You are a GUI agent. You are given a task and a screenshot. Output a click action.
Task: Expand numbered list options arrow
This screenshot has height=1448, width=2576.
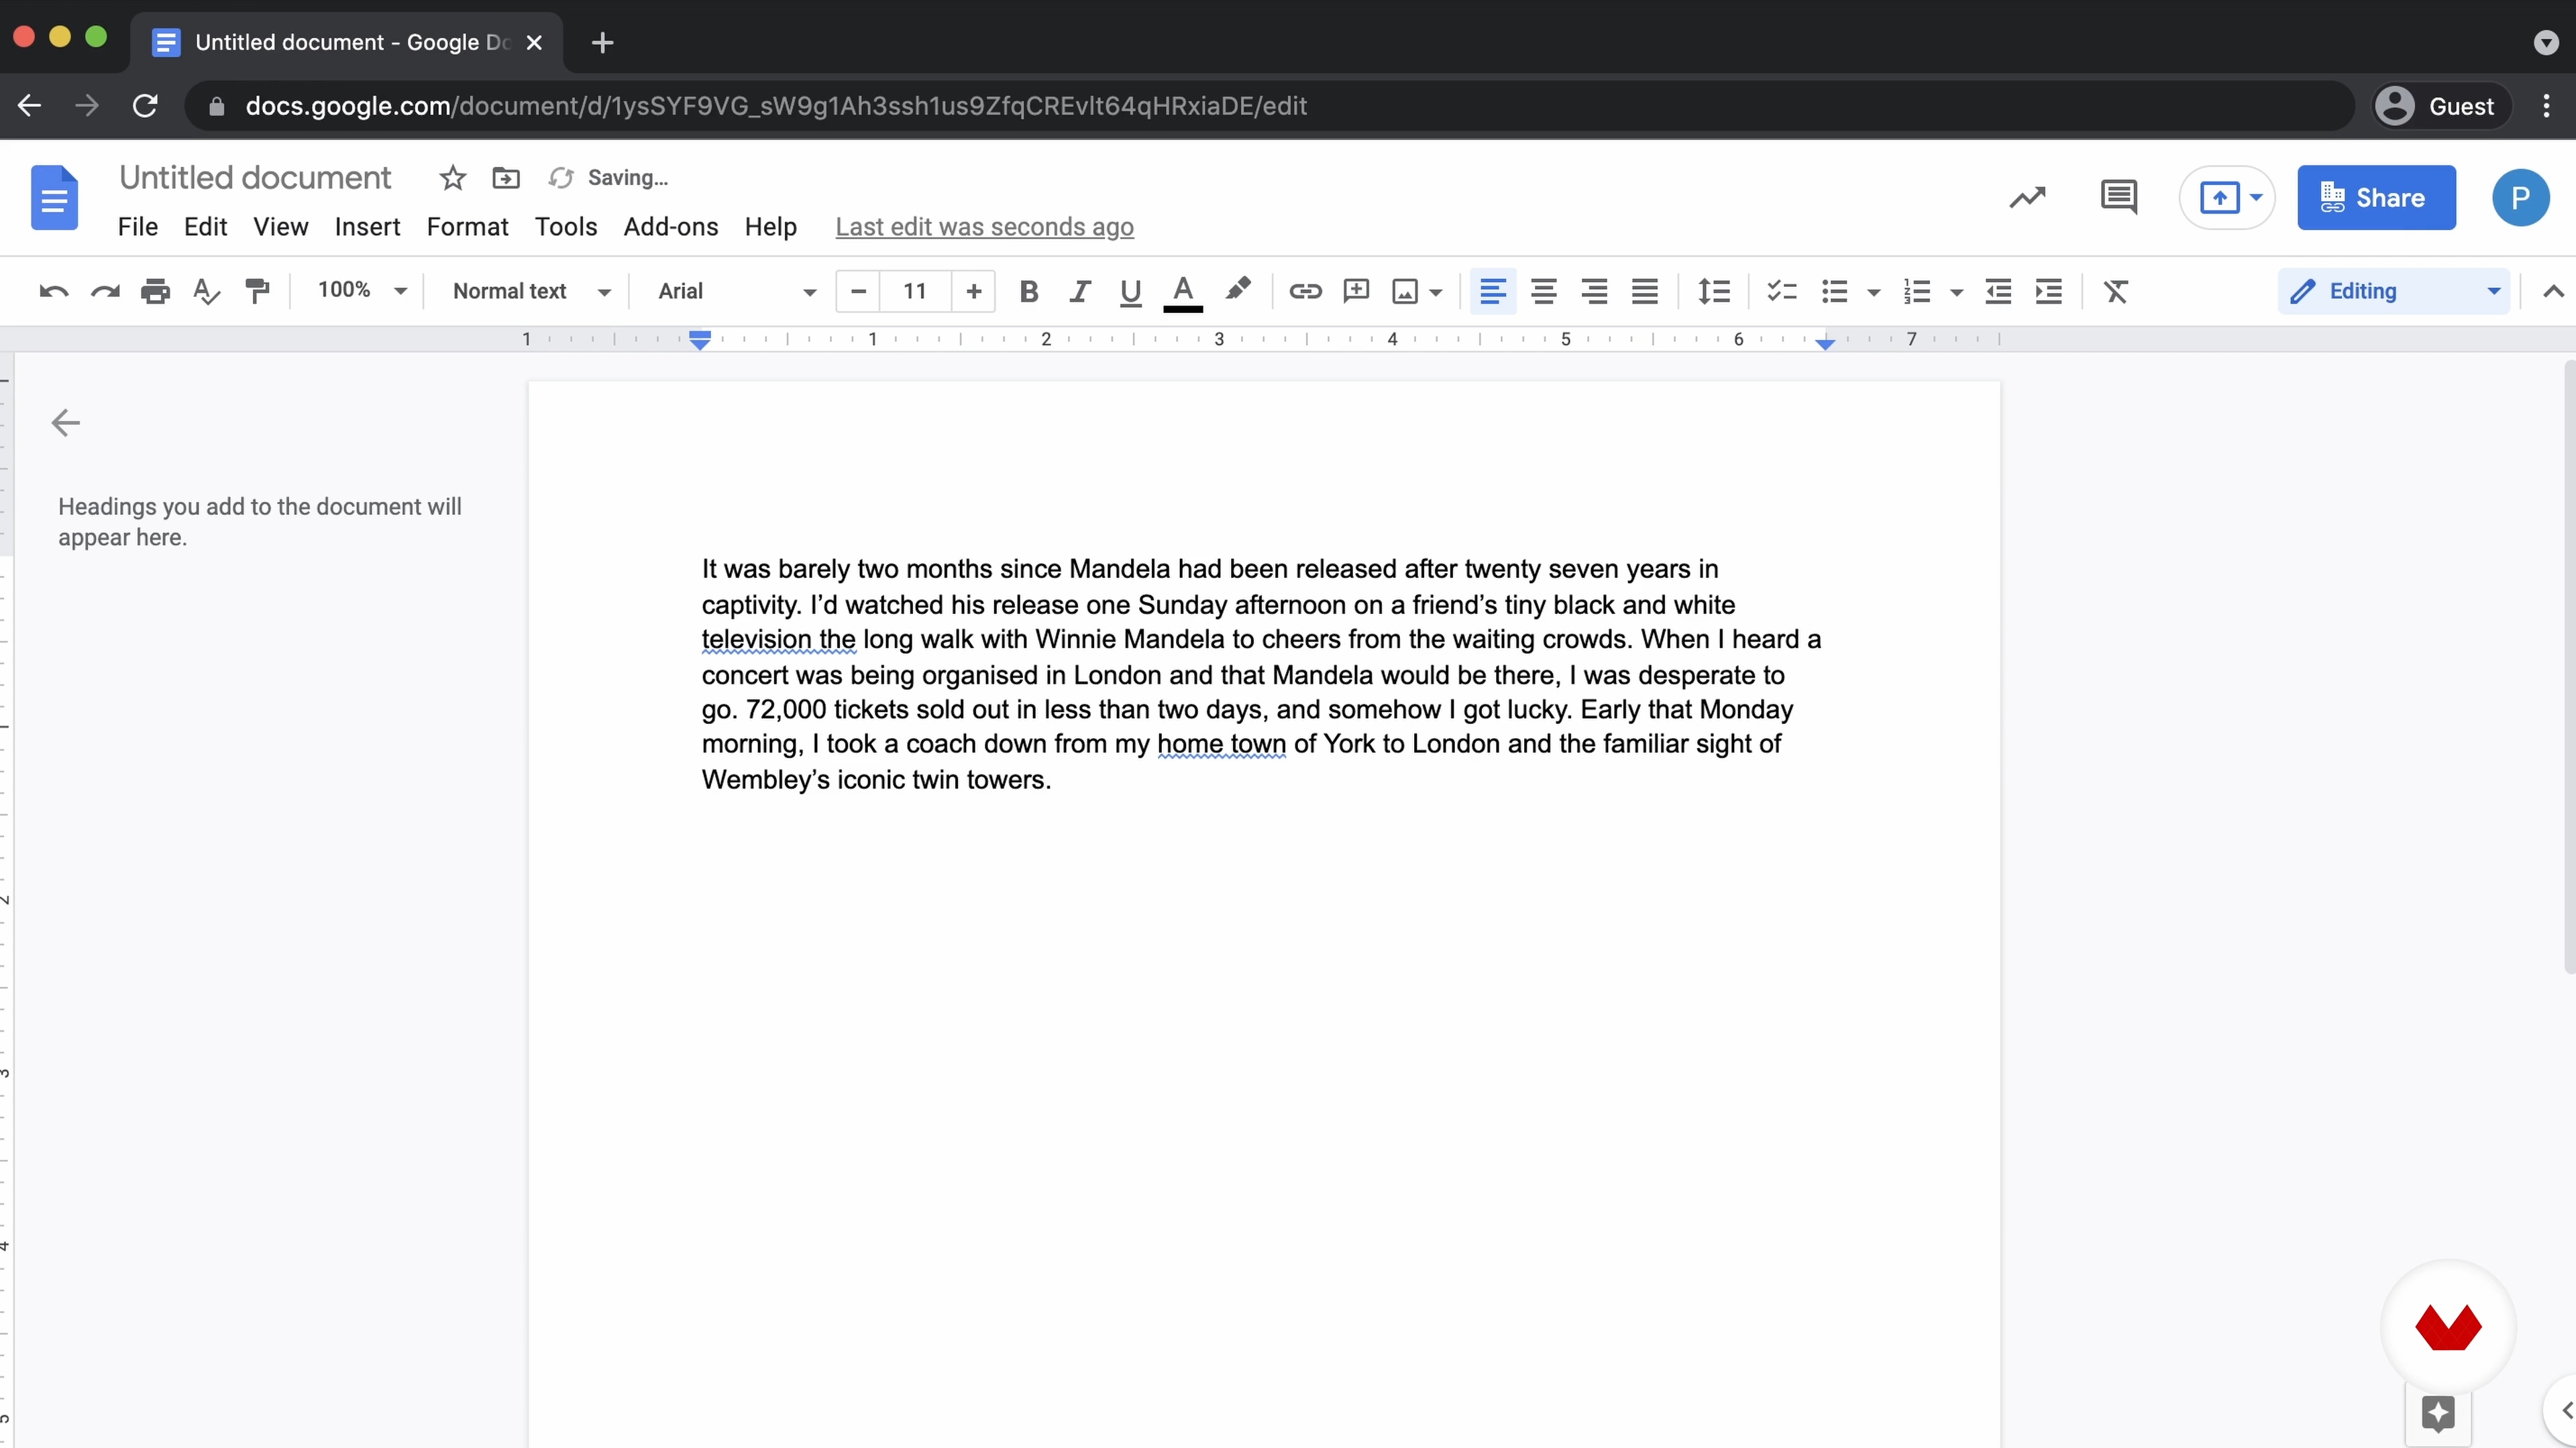pyautogui.click(x=1957, y=292)
